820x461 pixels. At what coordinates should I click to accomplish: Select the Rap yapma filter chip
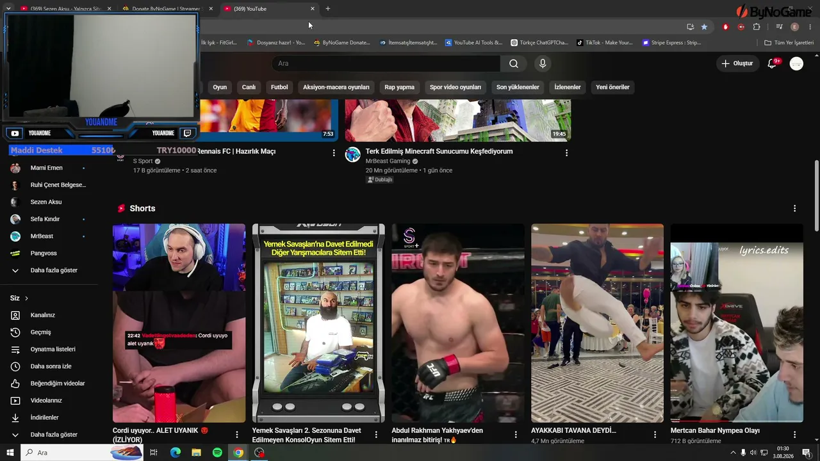[x=400, y=87]
